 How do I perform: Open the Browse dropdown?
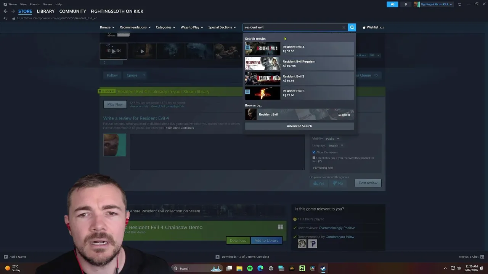coord(107,27)
